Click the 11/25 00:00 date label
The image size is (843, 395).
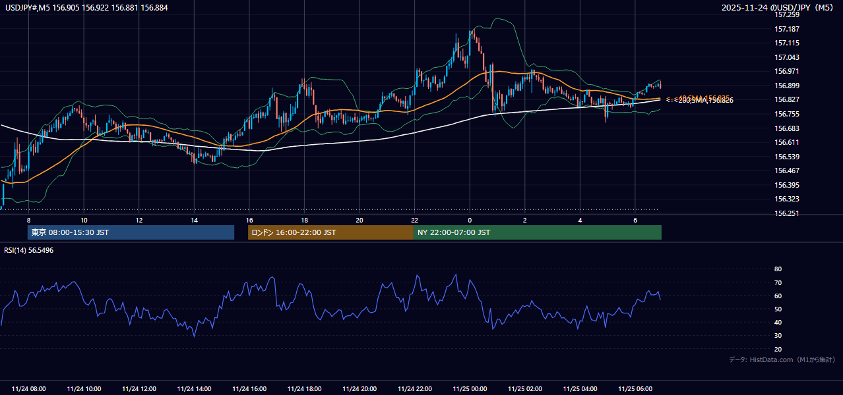coord(470,389)
